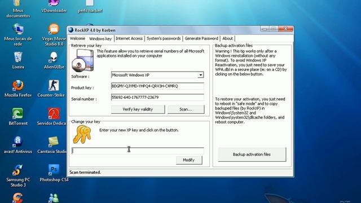Click Verify key validity button
The image size is (361, 203).
click(138, 109)
